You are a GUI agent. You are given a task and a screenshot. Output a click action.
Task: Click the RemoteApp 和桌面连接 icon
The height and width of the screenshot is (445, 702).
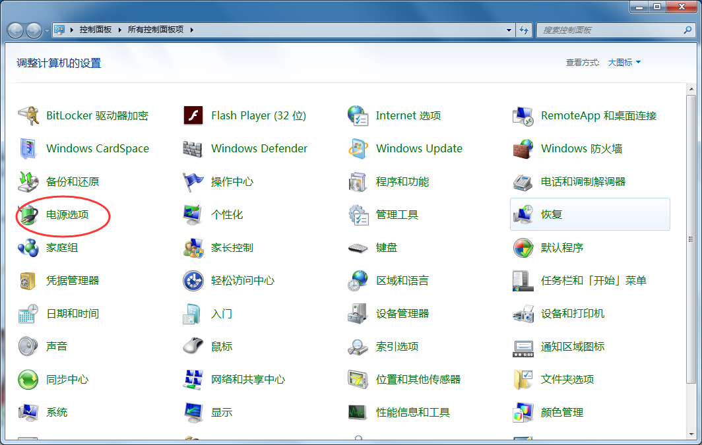[523, 115]
